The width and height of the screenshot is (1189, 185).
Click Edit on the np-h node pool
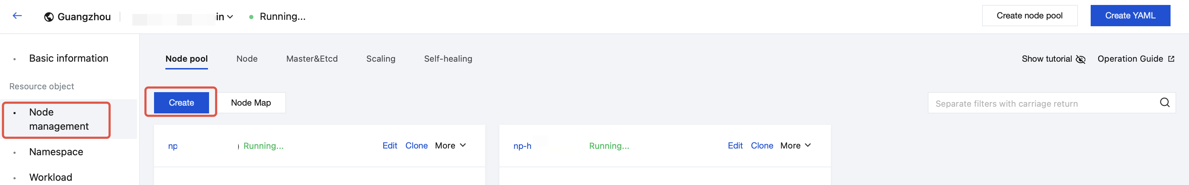[x=735, y=146]
